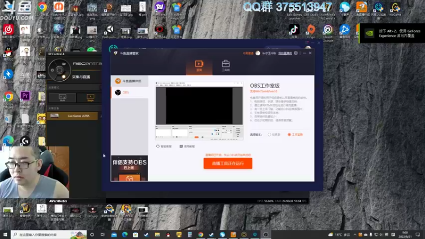Click the OBS studio preview screenshot
The width and height of the screenshot is (425, 239).
[199, 110]
